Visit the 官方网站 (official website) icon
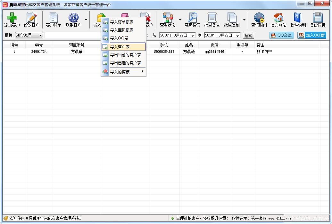This screenshot has width=332, height=224. pos(279,20)
